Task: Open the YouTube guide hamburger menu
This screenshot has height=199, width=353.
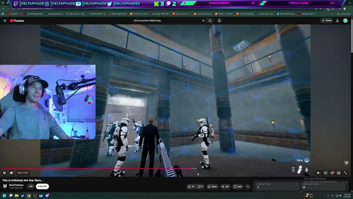Action: [x=5, y=20]
